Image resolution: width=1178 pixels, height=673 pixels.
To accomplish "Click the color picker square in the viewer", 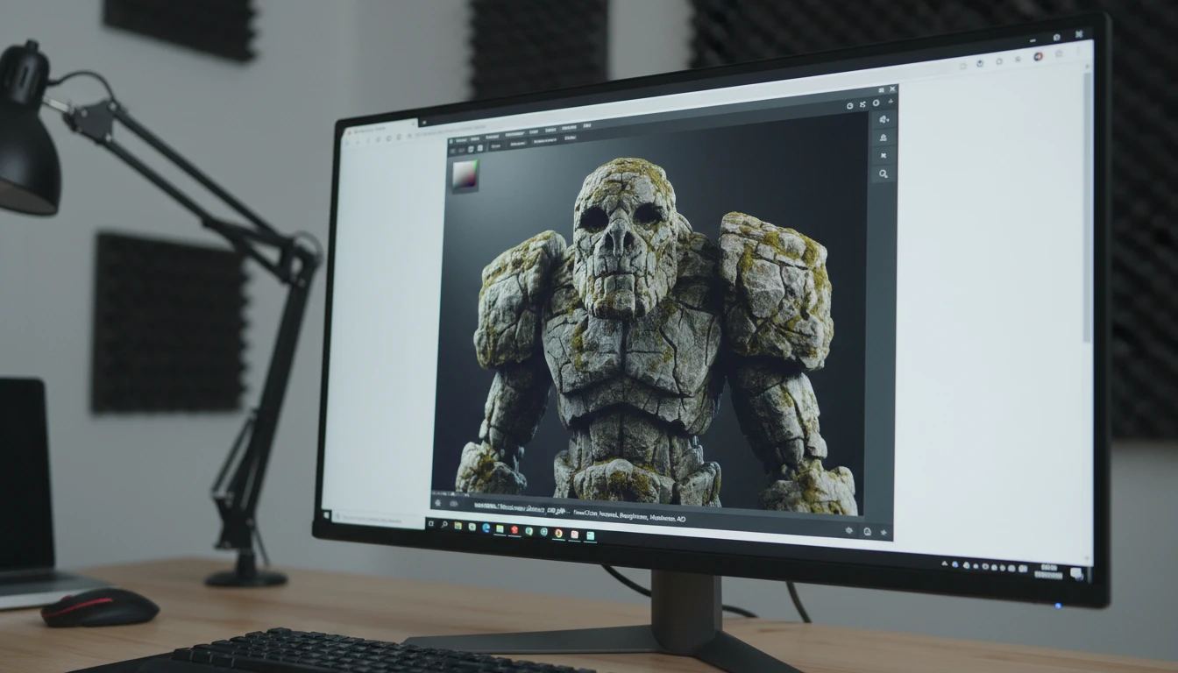I will click(465, 175).
